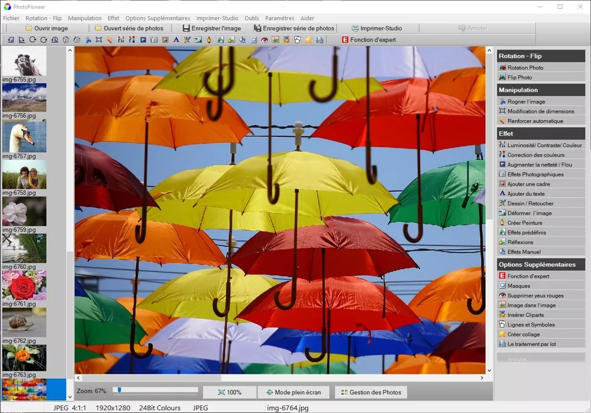Choose Insérer Cliparts in the side panel
The image size is (591, 413).
tap(525, 315)
